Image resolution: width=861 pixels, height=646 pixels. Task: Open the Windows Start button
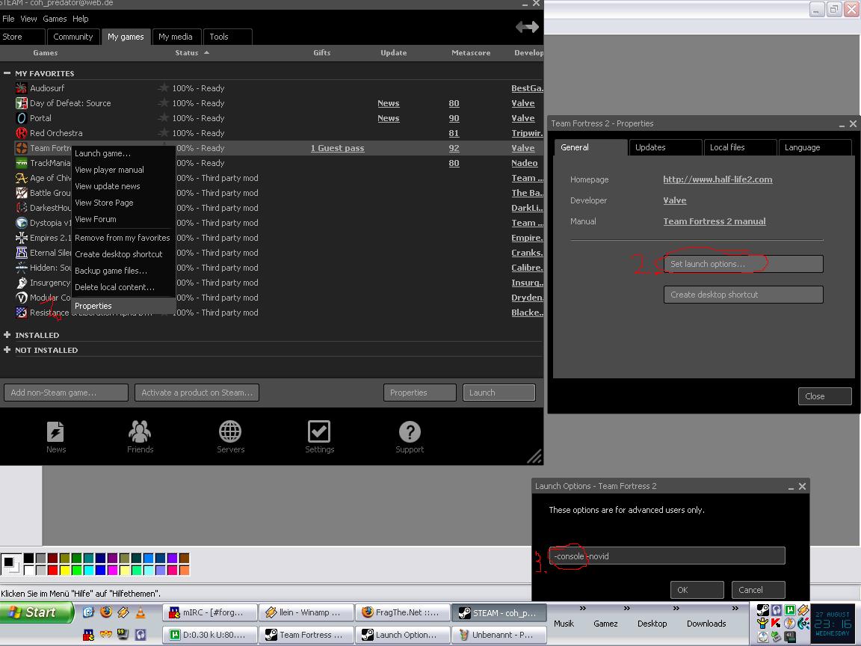(x=36, y=612)
